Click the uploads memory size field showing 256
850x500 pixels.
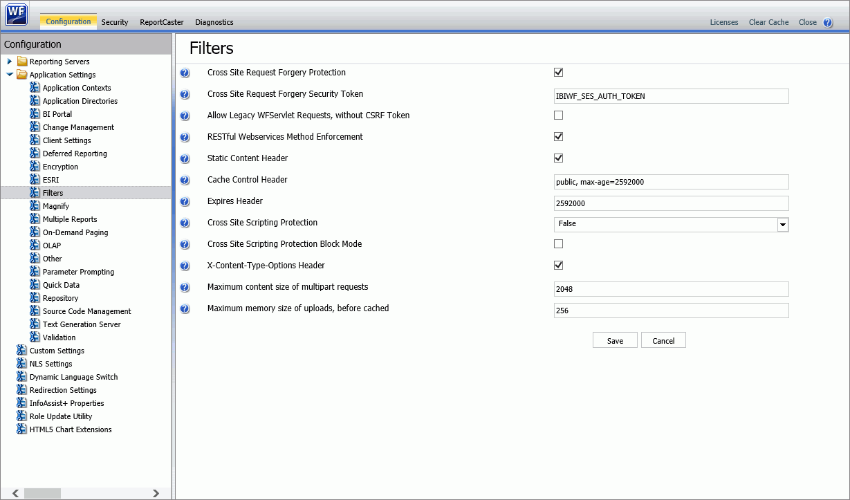click(672, 311)
